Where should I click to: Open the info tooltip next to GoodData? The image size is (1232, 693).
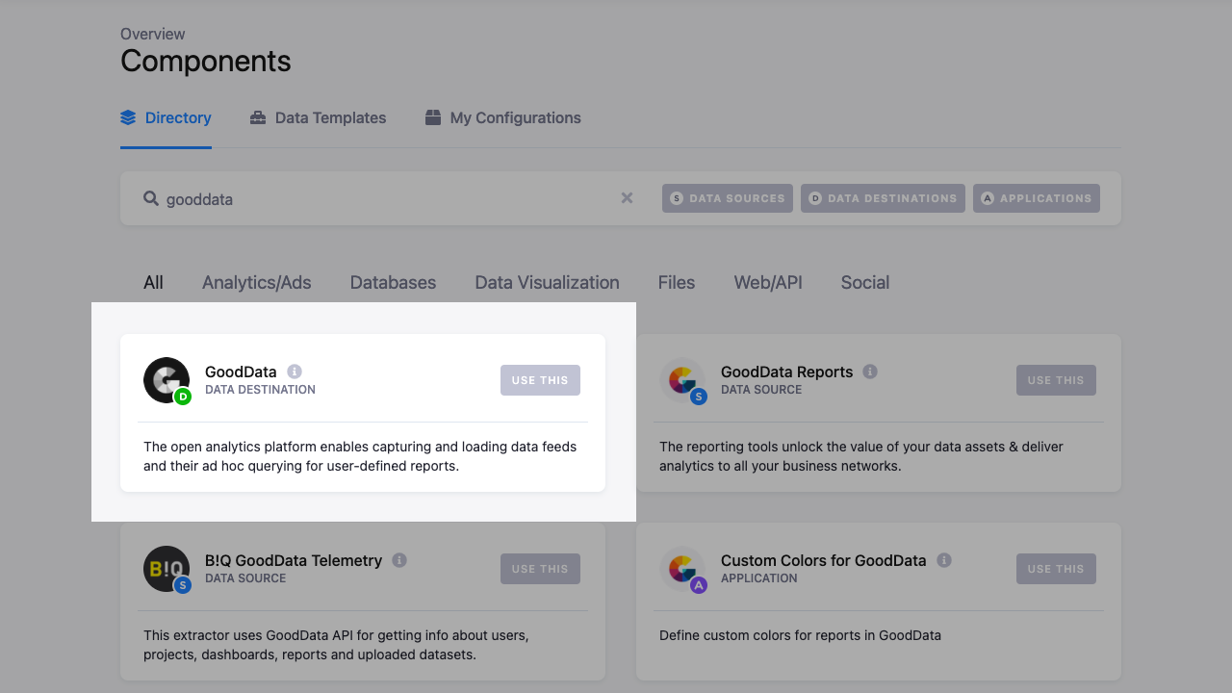[x=295, y=371]
